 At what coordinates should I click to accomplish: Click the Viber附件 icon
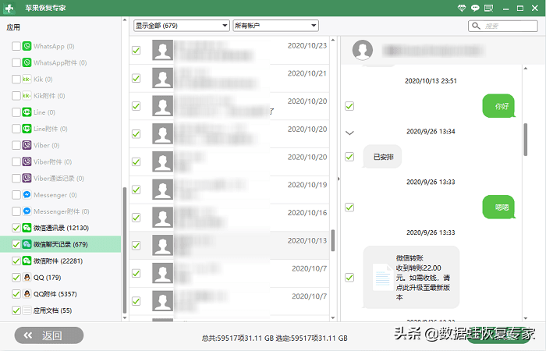[27, 162]
